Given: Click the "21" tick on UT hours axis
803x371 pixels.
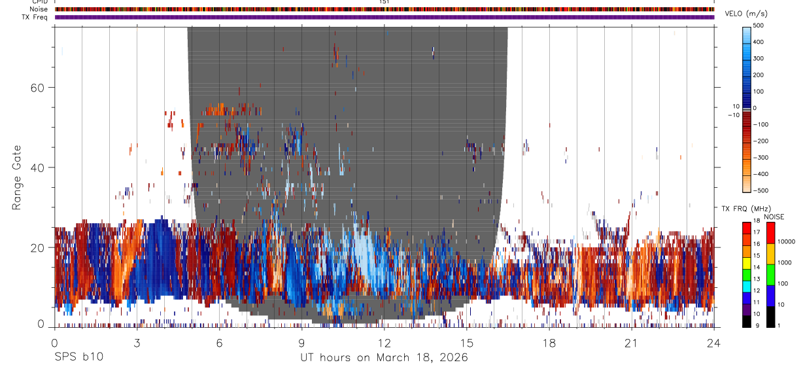Looking at the screenshot, I should [x=632, y=343].
